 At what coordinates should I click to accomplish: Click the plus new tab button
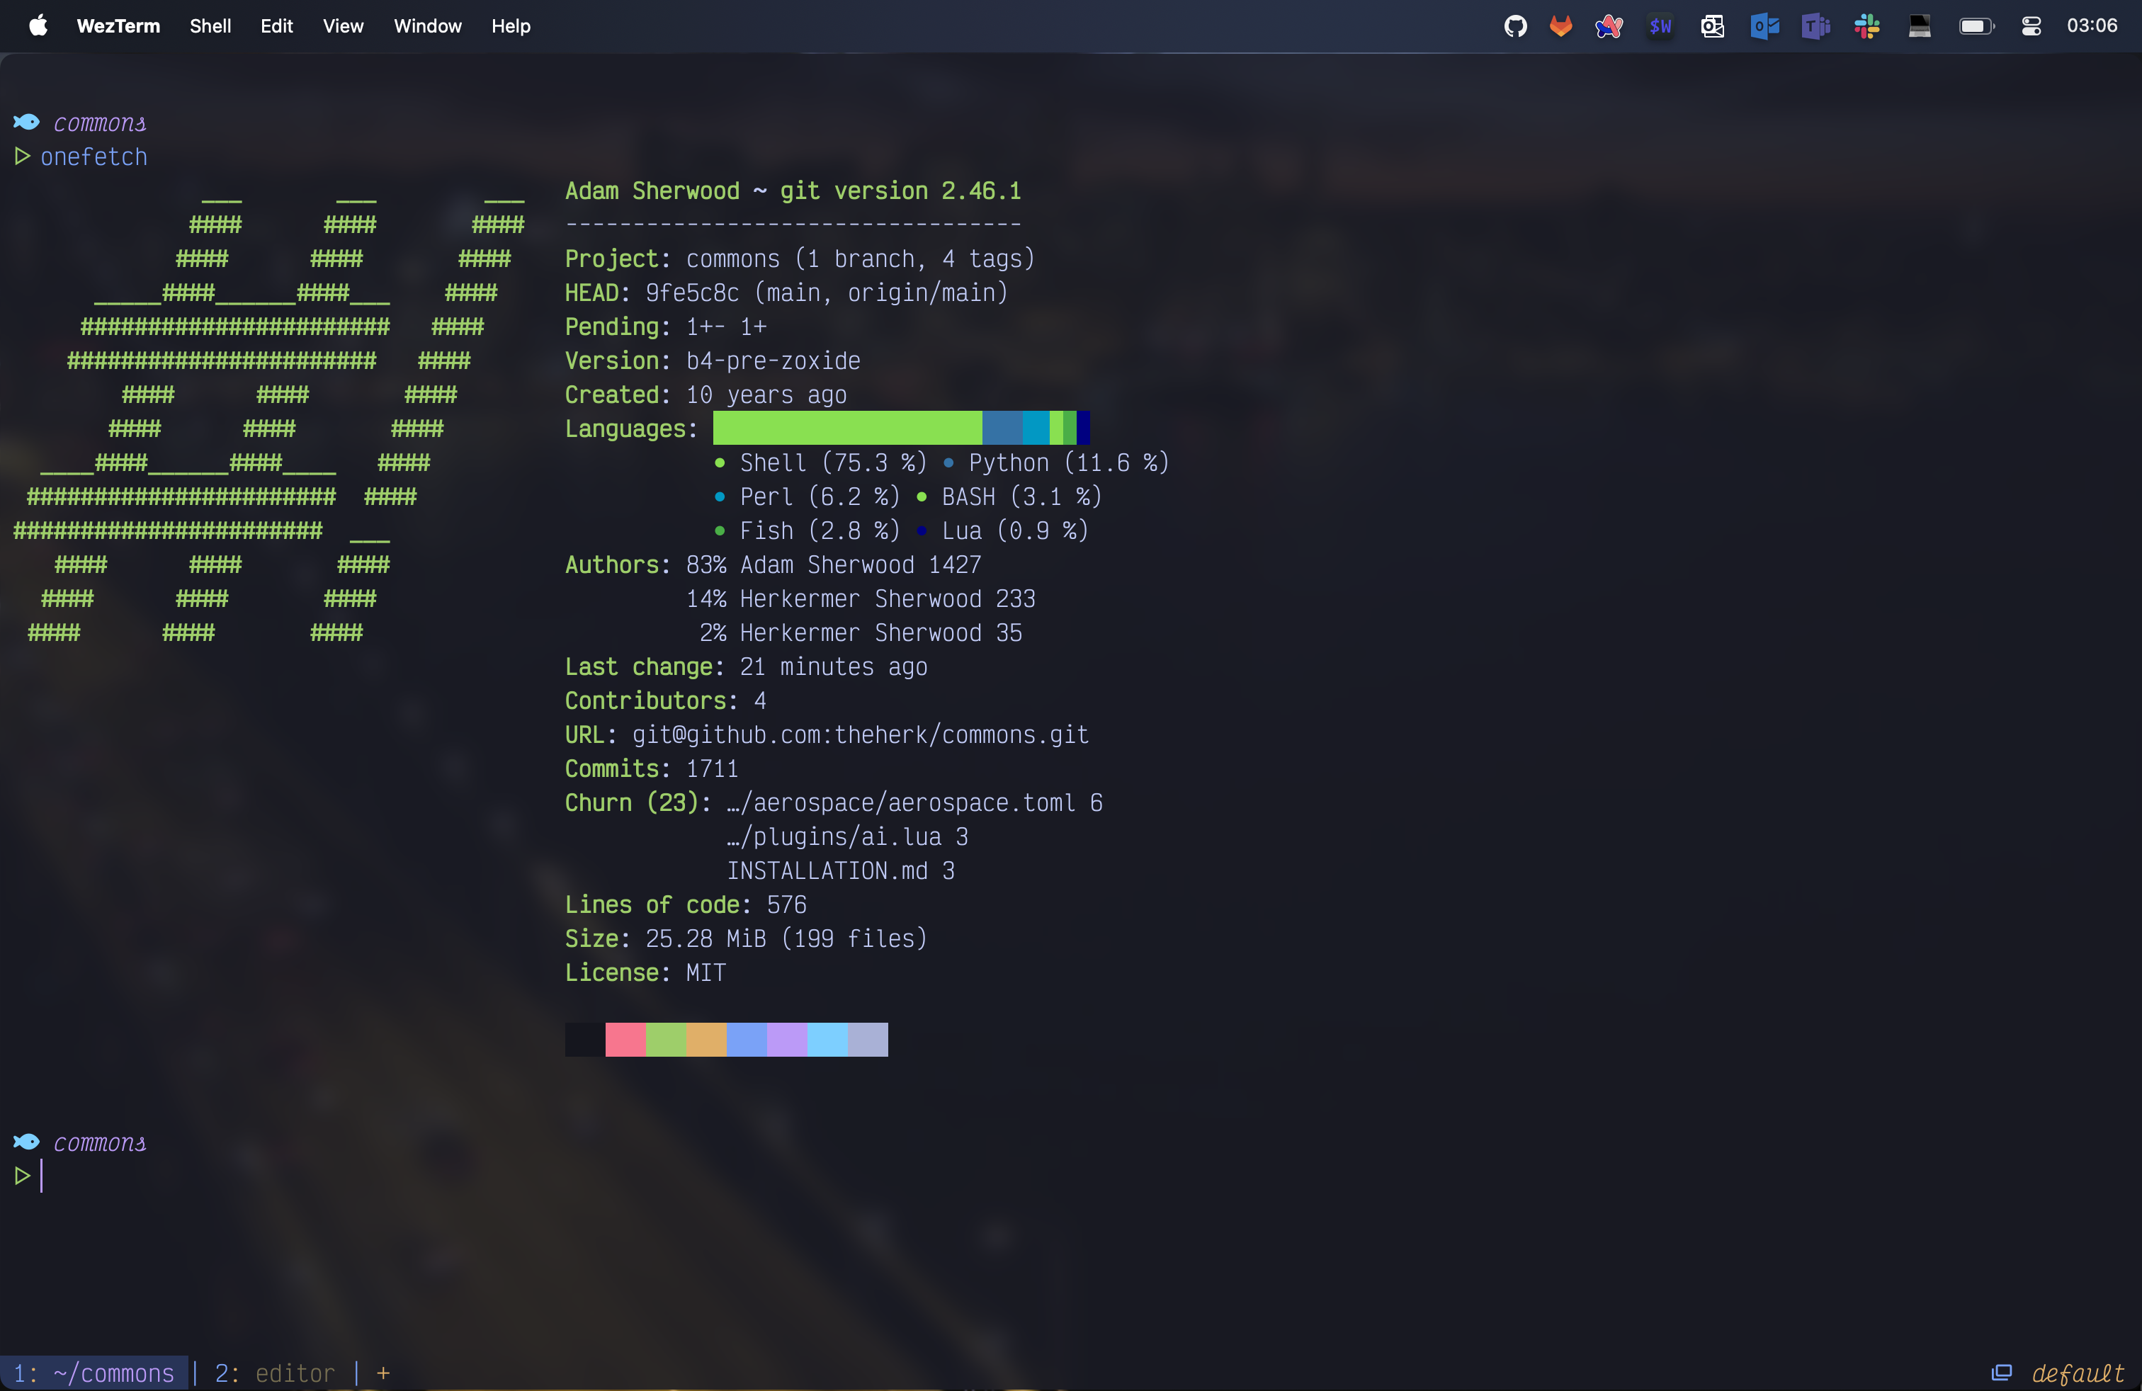pyautogui.click(x=383, y=1373)
